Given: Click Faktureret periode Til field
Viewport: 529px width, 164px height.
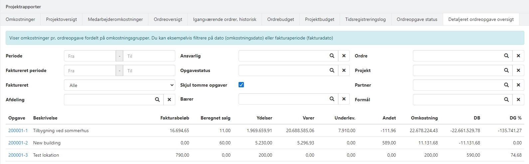Looking at the screenshot, I should point(149,71).
